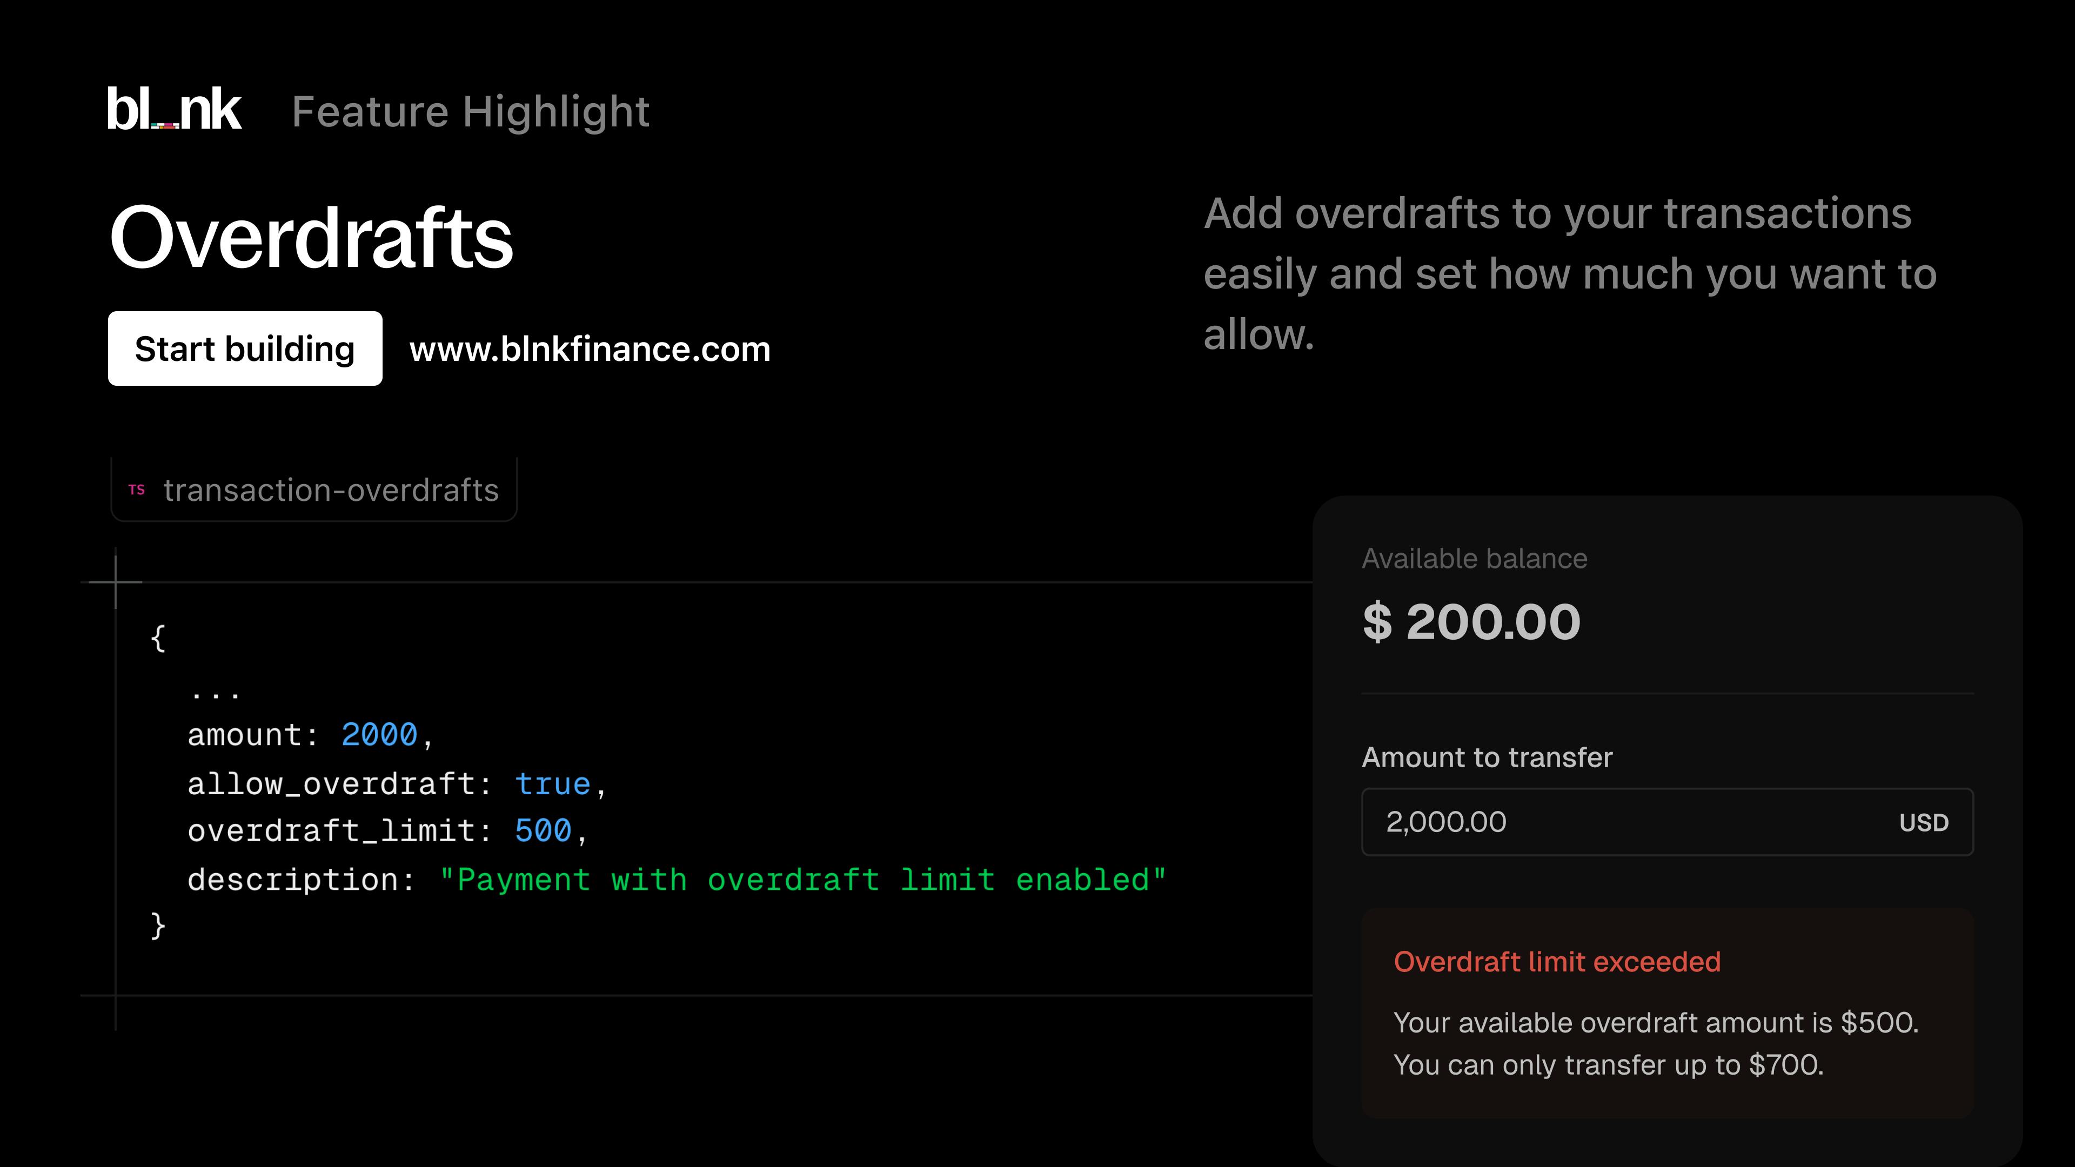This screenshot has height=1167, width=2075.
Task: Click the blnk logo
Action: pos(174,110)
